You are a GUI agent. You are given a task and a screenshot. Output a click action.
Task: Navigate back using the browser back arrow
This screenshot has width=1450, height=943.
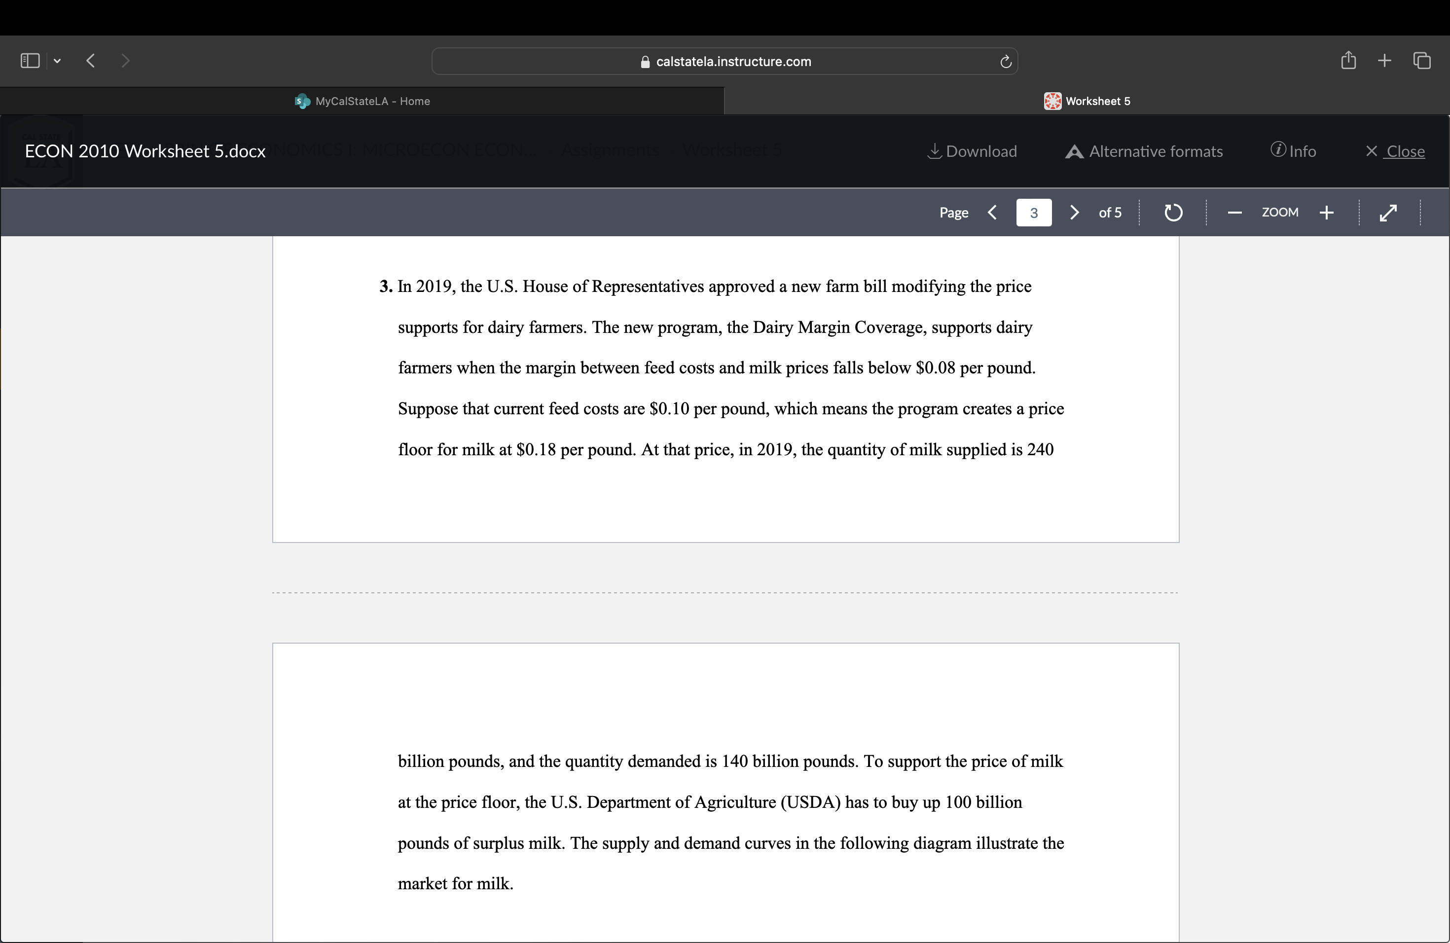point(90,60)
